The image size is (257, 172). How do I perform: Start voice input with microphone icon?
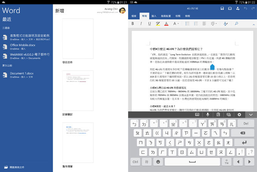pyautogui.click(x=207, y=115)
